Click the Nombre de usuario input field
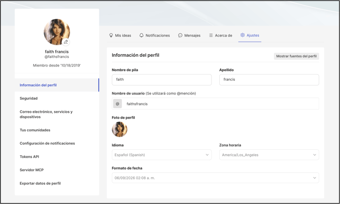 [215, 104]
